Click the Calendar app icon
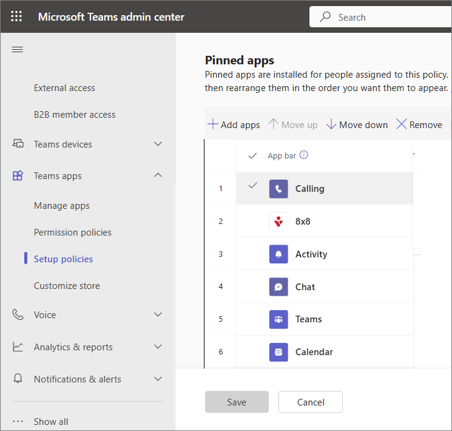 tap(278, 352)
